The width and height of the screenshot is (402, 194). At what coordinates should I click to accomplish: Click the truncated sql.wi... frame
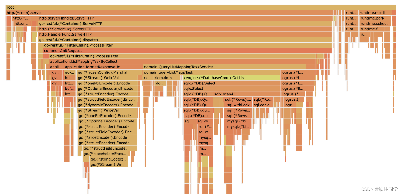(205, 121)
